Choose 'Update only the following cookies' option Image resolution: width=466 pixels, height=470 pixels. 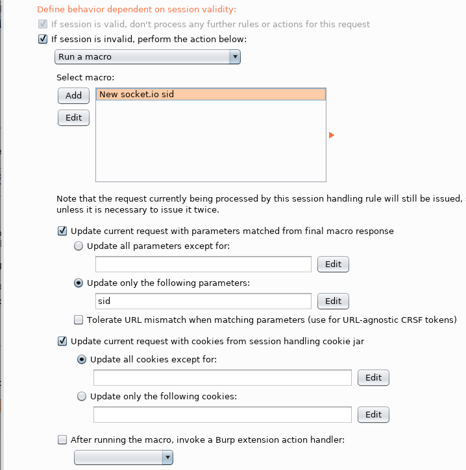[82, 396]
